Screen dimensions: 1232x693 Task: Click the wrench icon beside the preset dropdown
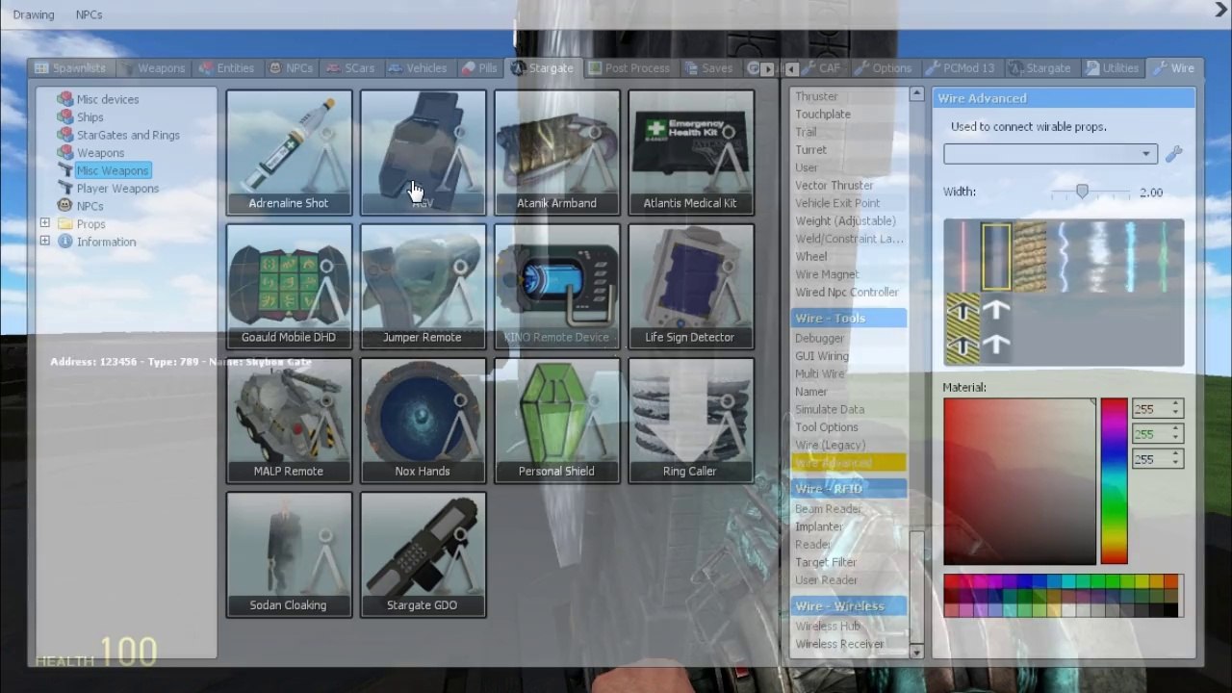(x=1173, y=154)
